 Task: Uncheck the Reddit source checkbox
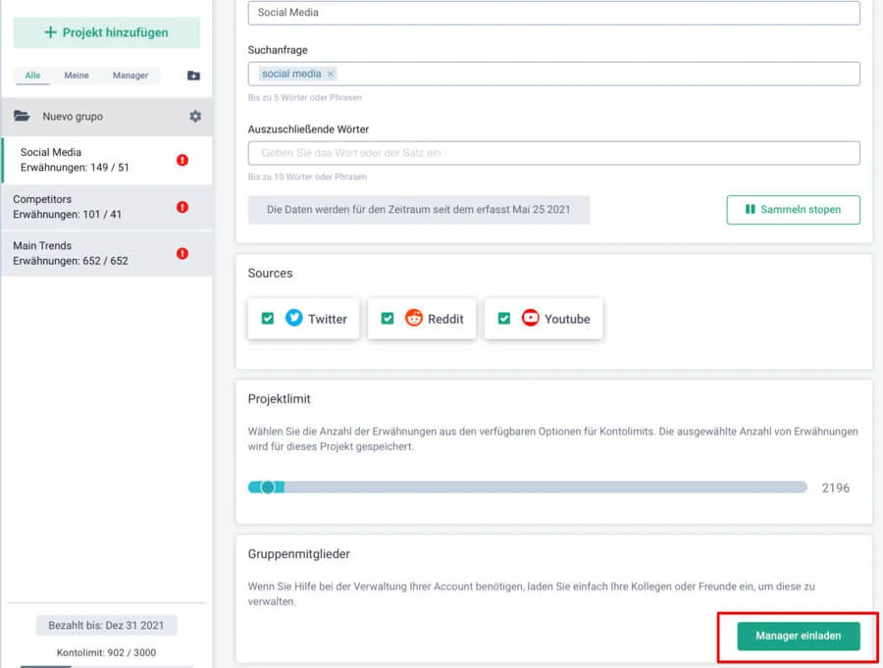click(x=388, y=318)
